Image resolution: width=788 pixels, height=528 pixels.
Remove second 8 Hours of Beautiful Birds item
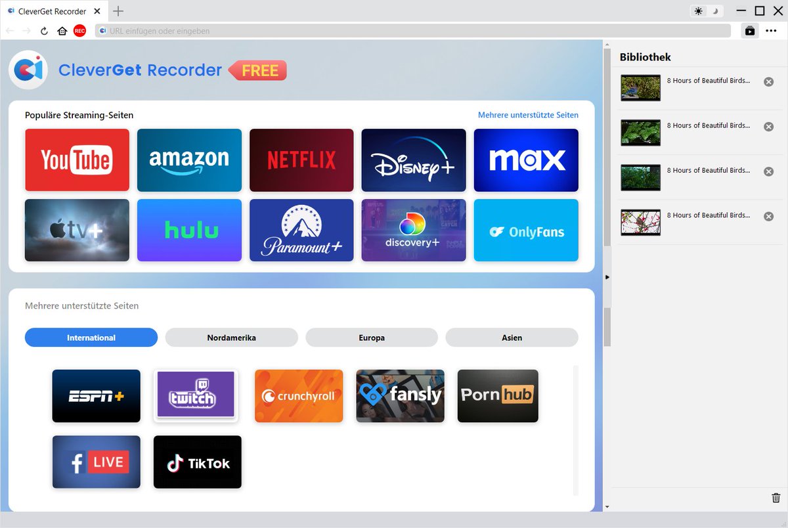pos(768,127)
